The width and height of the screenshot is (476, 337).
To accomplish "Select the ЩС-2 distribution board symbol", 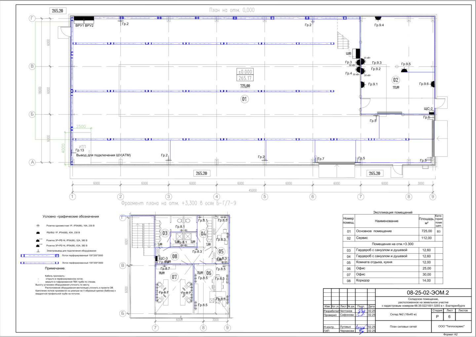I will click(x=431, y=113).
